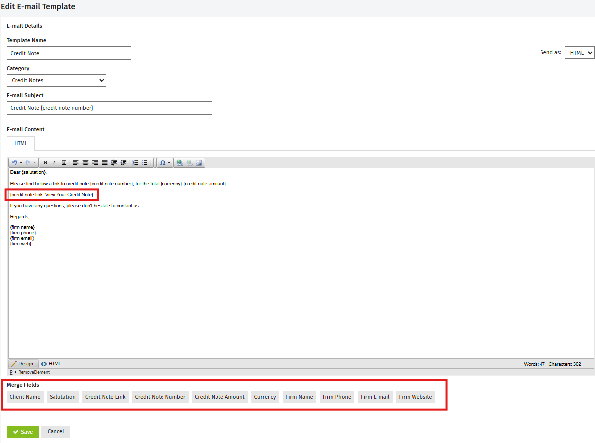Image resolution: width=595 pixels, height=443 pixels.
Task: Toggle Italic formatting
Action: click(x=54, y=163)
